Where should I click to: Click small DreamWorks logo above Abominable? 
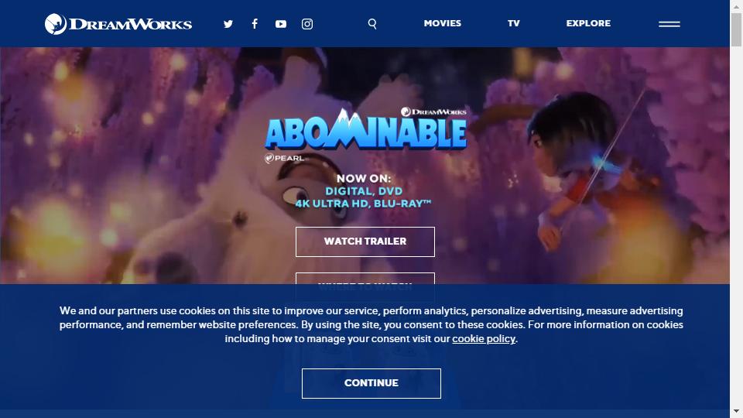tap(433, 111)
